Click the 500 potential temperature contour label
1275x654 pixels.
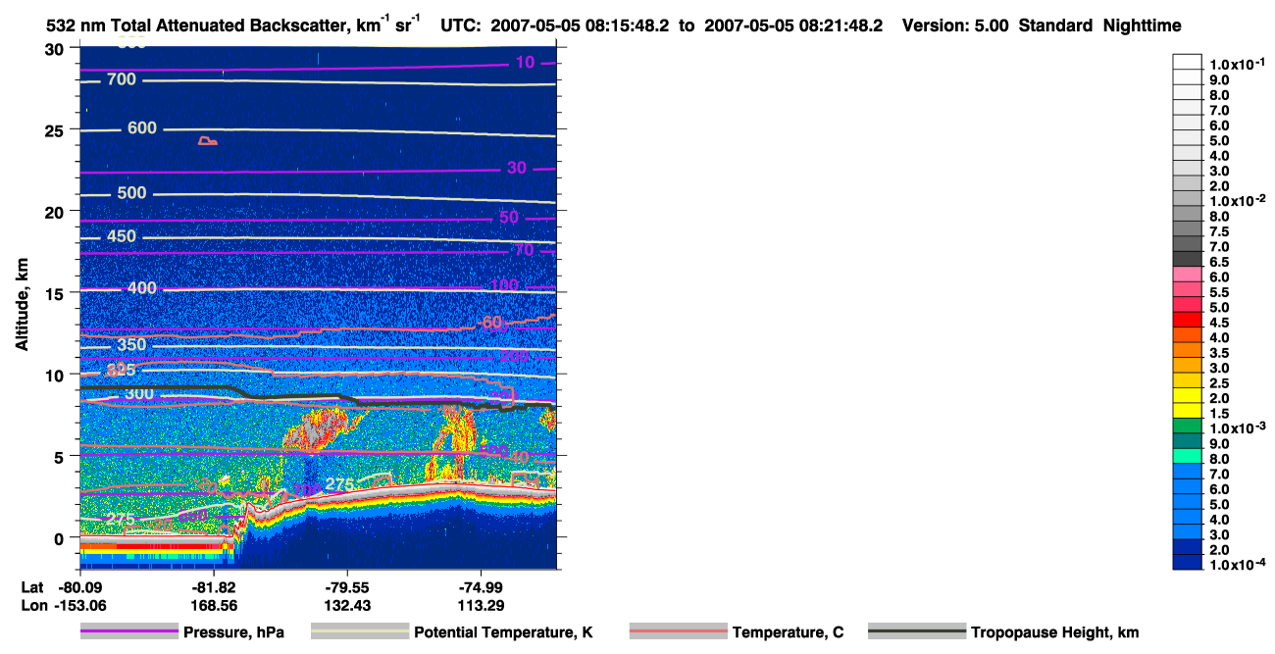tap(131, 193)
